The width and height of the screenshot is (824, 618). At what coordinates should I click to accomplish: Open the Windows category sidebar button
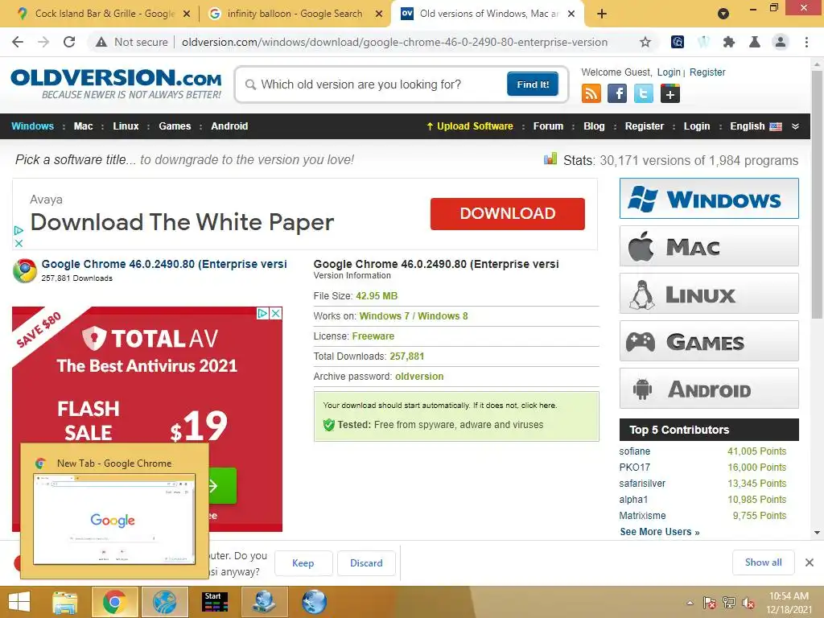tap(709, 198)
